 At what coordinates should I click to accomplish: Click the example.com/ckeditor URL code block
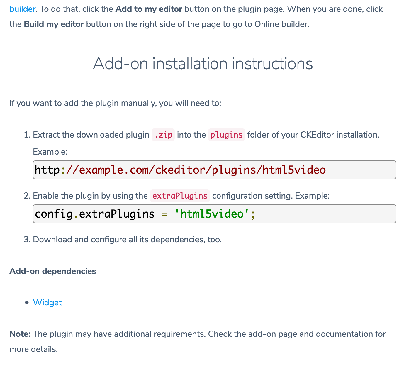(x=214, y=170)
